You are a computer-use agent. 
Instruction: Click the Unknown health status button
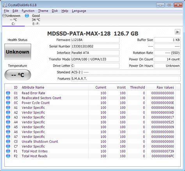click(18, 52)
